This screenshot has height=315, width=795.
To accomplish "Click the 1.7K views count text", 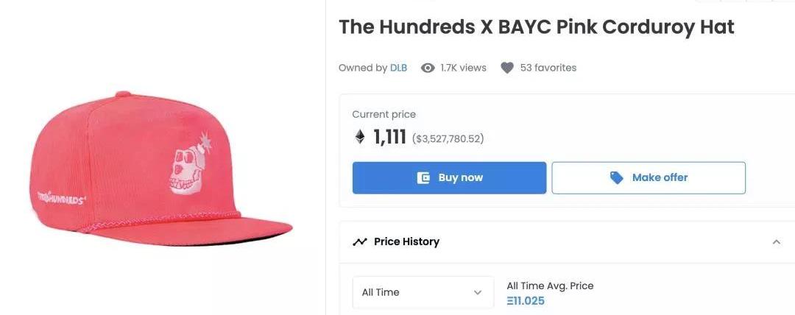I will tap(463, 68).
